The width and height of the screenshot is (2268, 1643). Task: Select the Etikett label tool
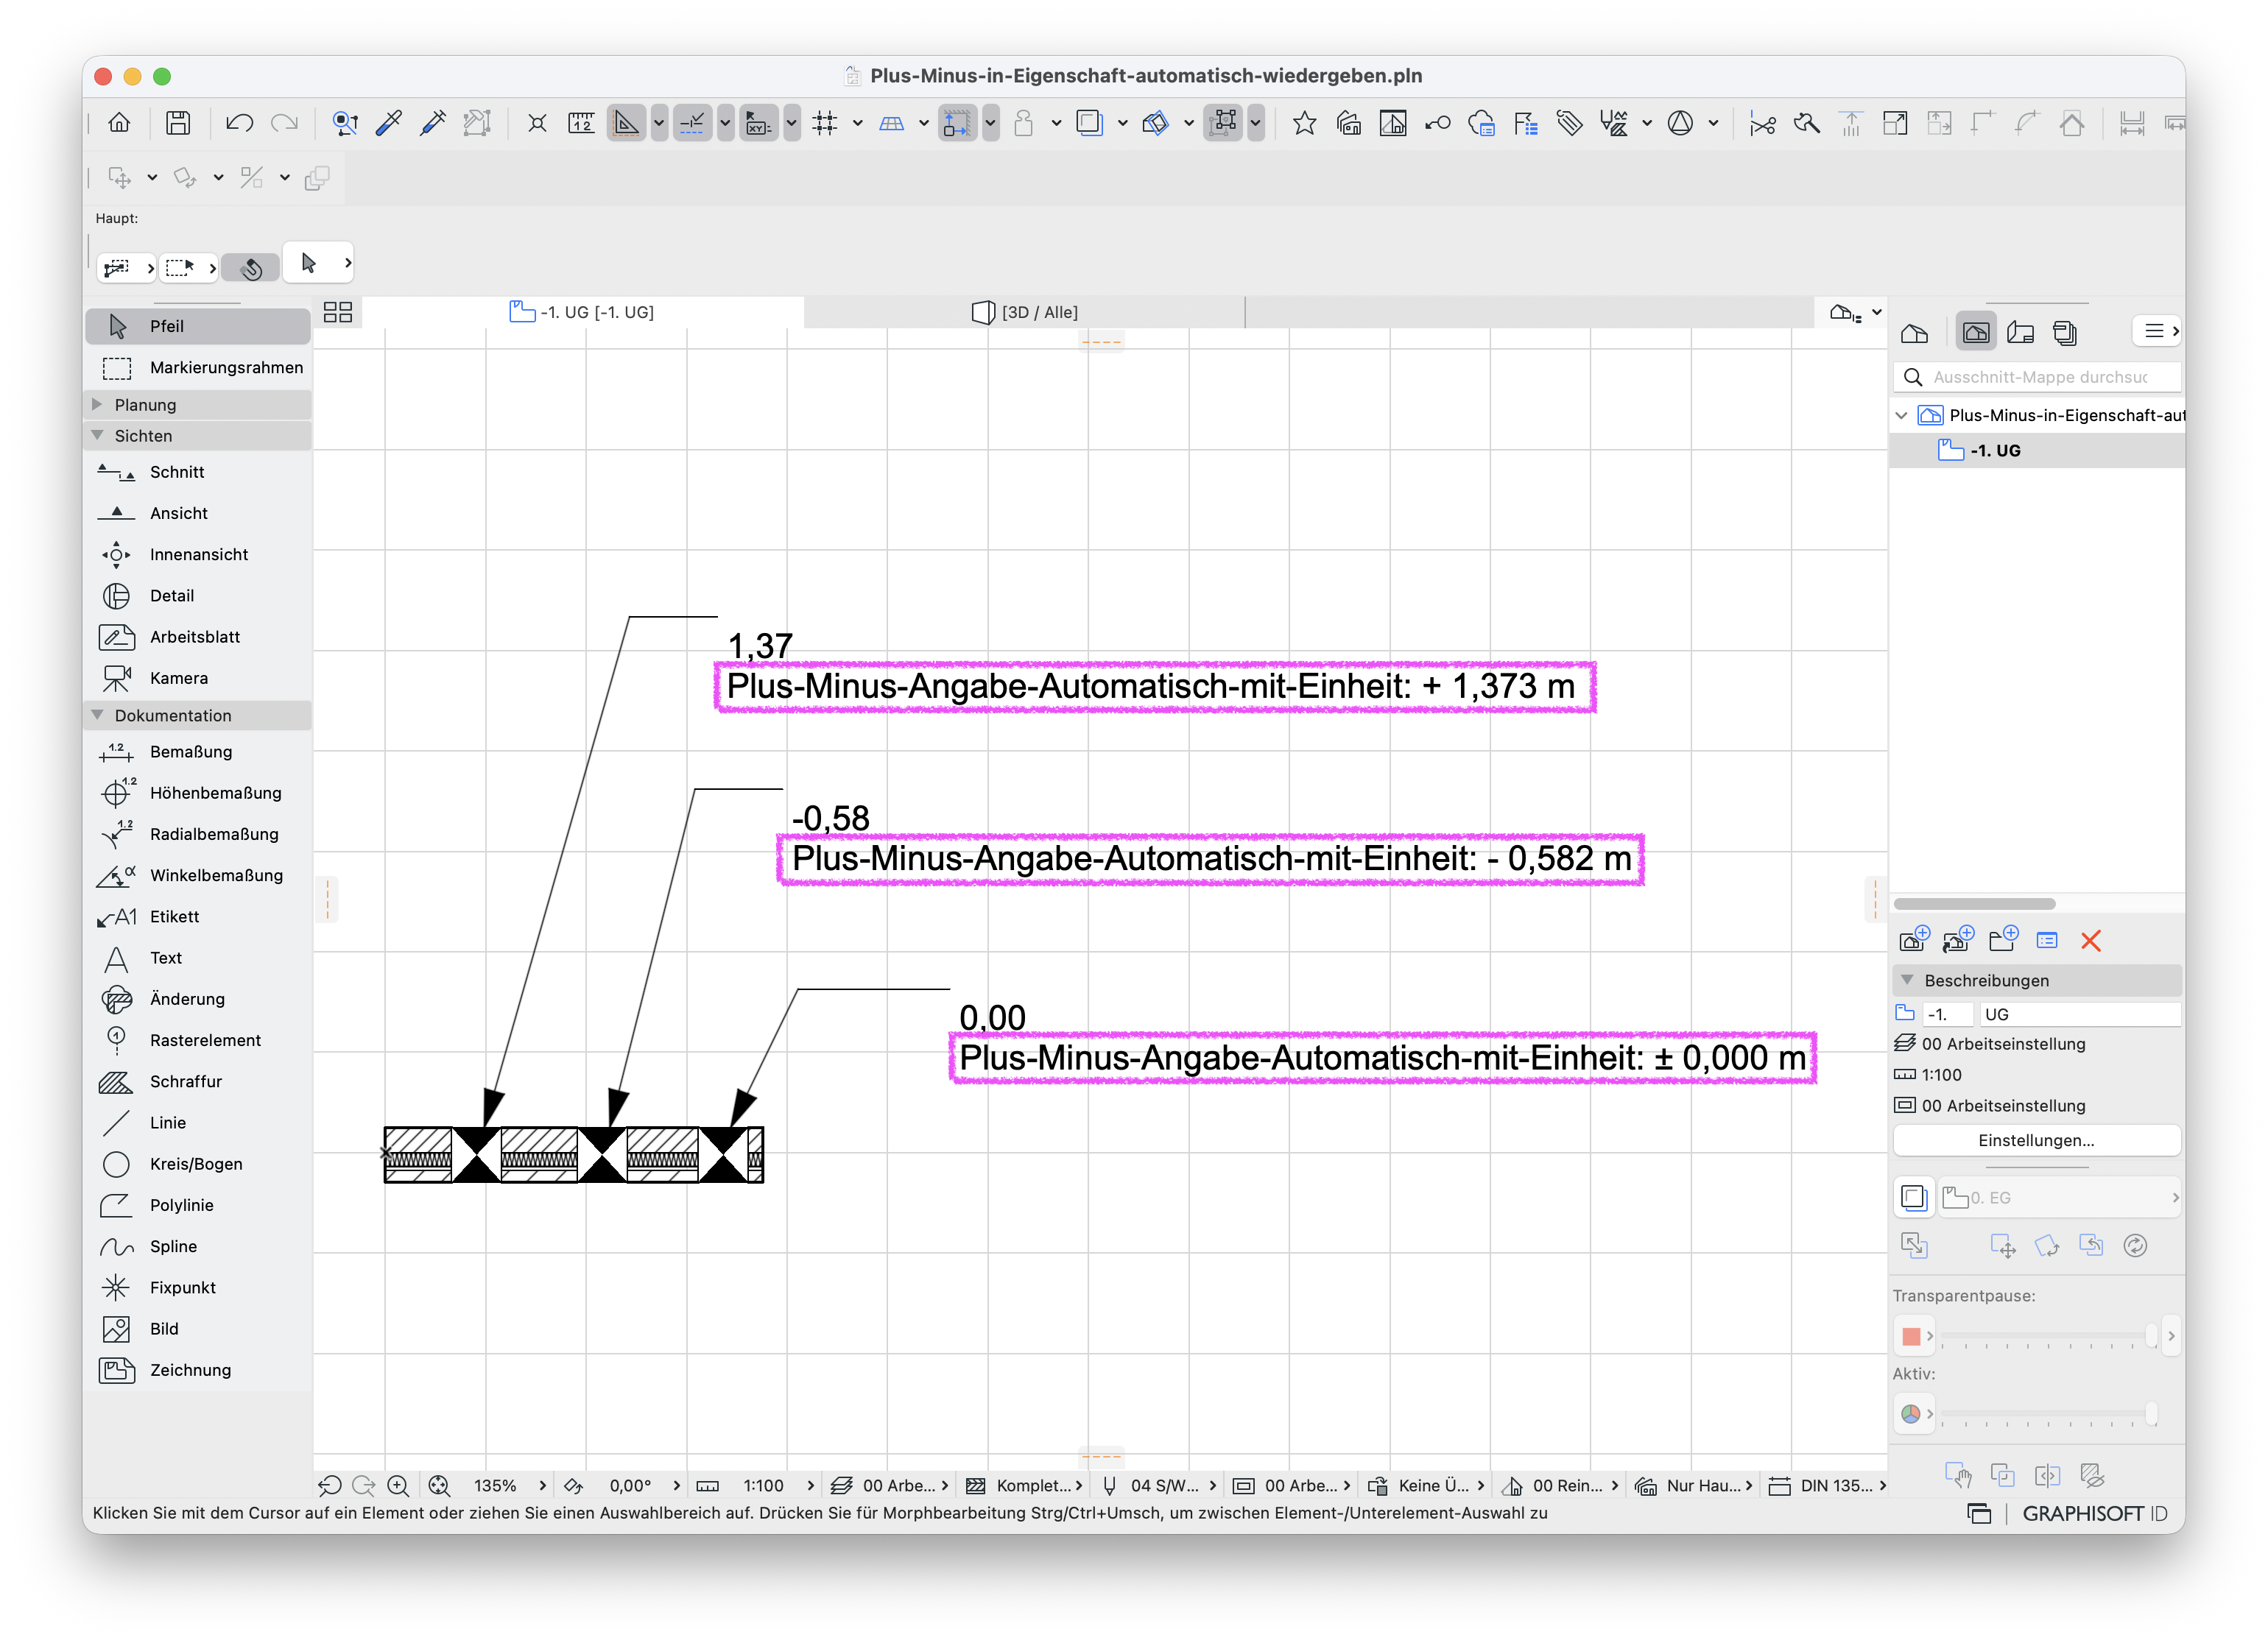click(198, 916)
